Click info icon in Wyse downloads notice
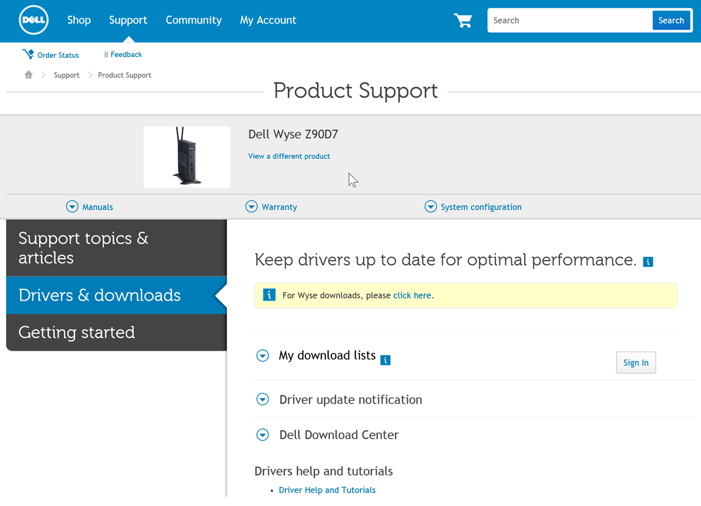The width and height of the screenshot is (701, 506). 269,295
